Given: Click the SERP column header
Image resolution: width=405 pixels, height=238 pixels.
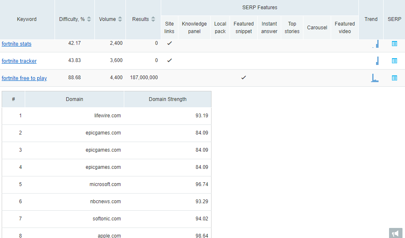Looking at the screenshot, I should pos(395,19).
